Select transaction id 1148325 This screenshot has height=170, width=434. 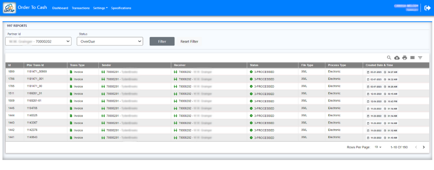(32, 115)
